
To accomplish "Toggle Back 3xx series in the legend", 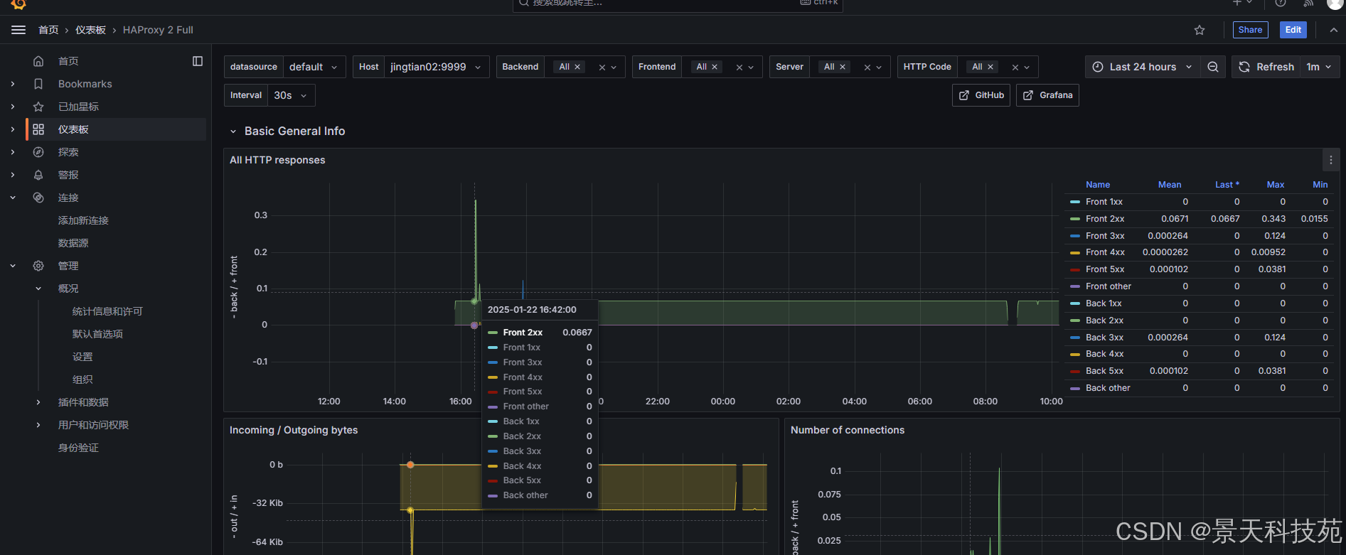I will pos(1104,338).
